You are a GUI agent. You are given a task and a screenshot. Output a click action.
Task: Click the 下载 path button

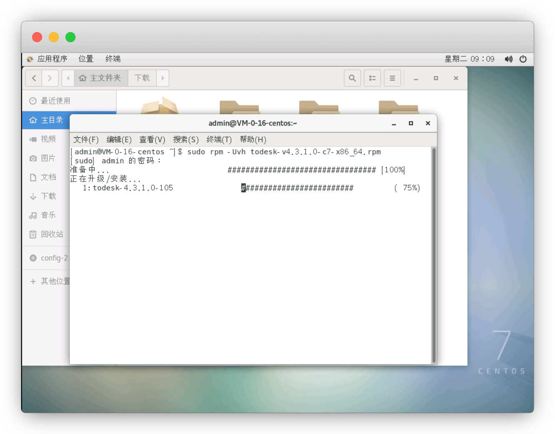(x=142, y=78)
